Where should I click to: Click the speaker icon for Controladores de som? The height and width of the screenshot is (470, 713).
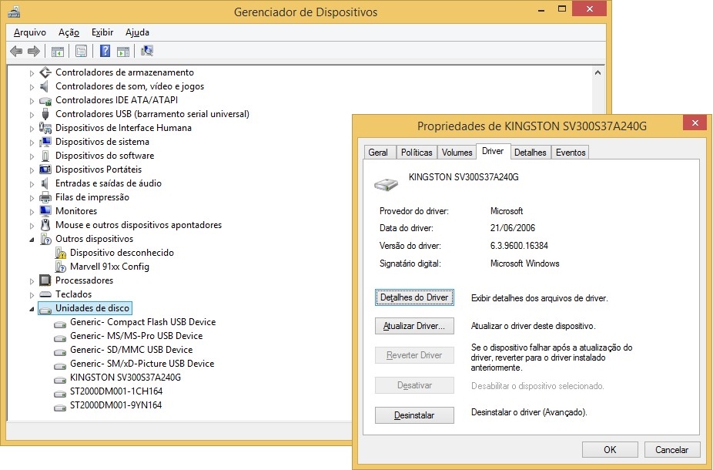tap(45, 86)
